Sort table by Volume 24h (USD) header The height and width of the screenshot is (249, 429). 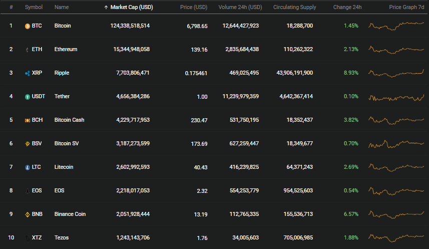click(240, 7)
